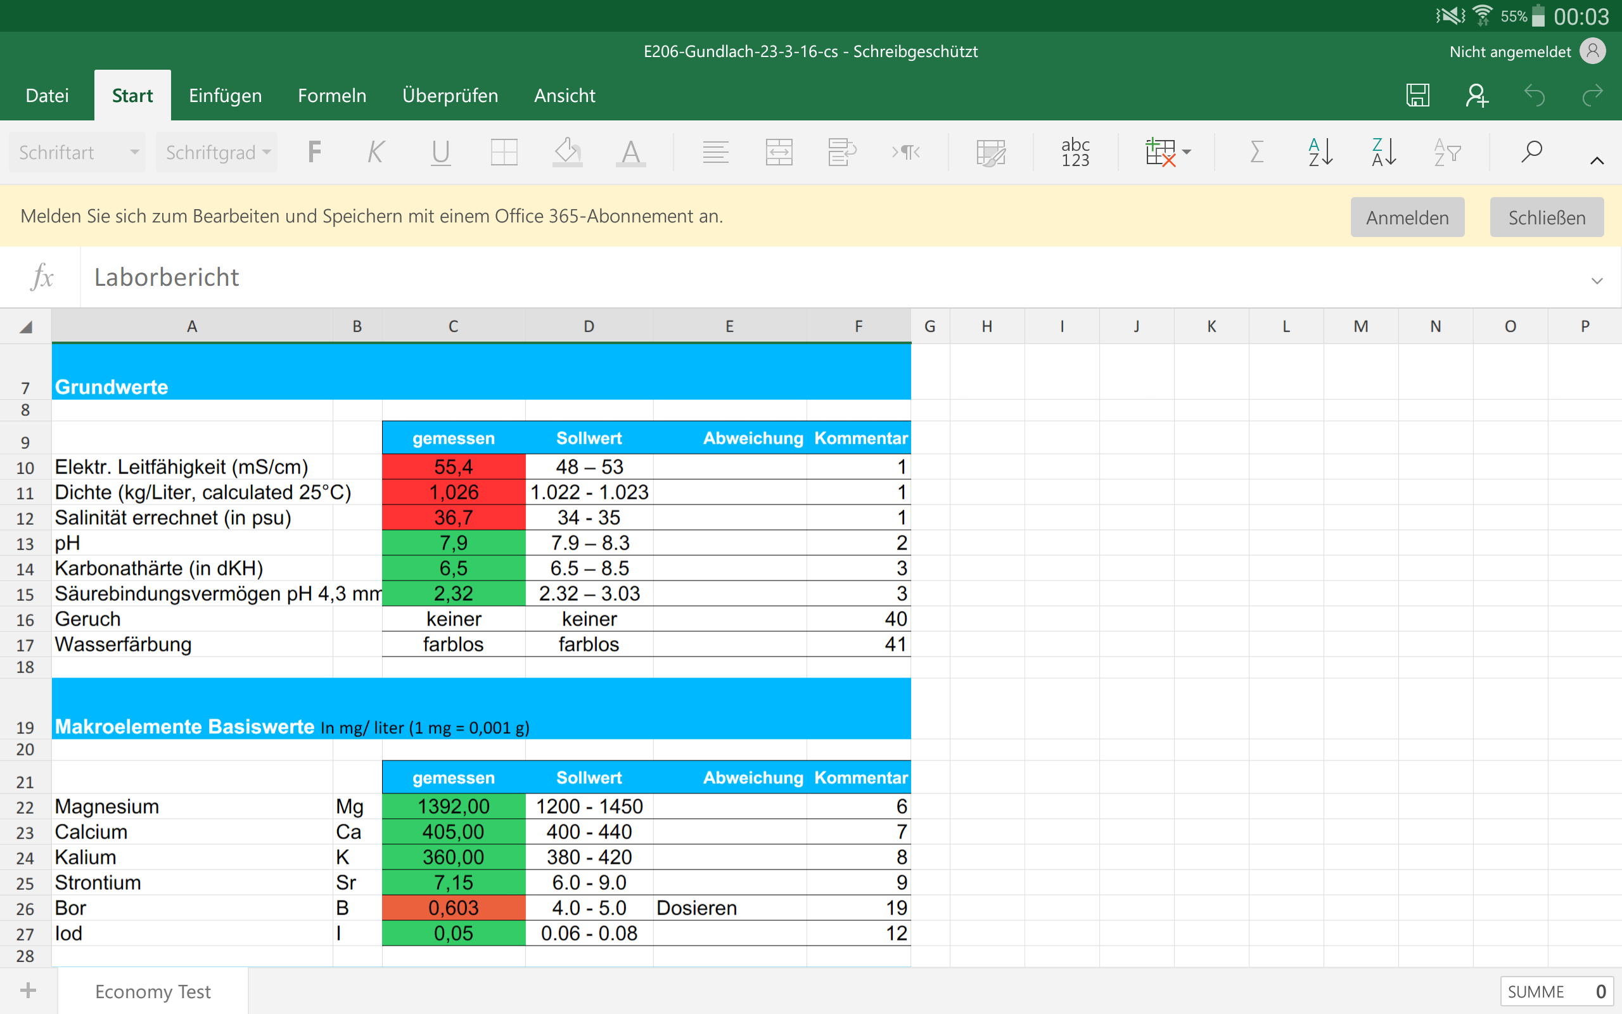The width and height of the screenshot is (1622, 1014).
Task: Open the Schriftgrad size dropdown
Action: click(x=217, y=152)
